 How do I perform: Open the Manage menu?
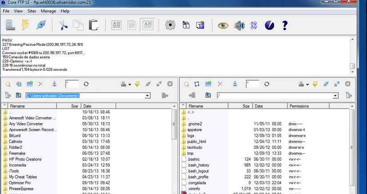48,11
